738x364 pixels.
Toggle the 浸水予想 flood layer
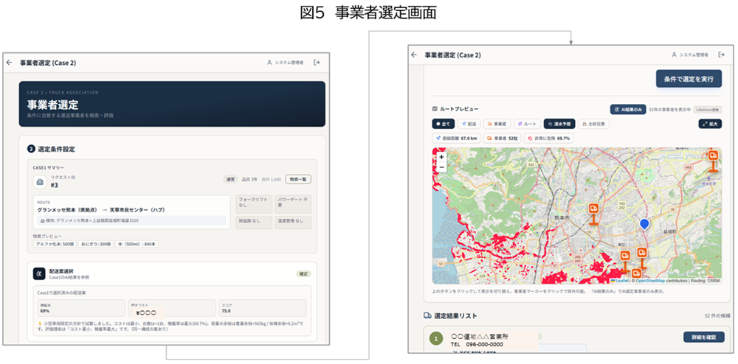point(559,124)
